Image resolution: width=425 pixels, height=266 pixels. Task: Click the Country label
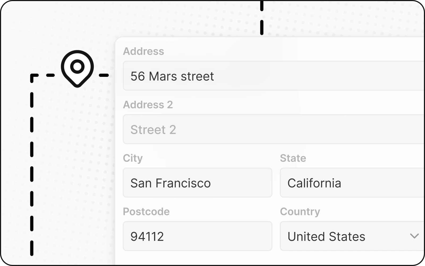(x=300, y=212)
